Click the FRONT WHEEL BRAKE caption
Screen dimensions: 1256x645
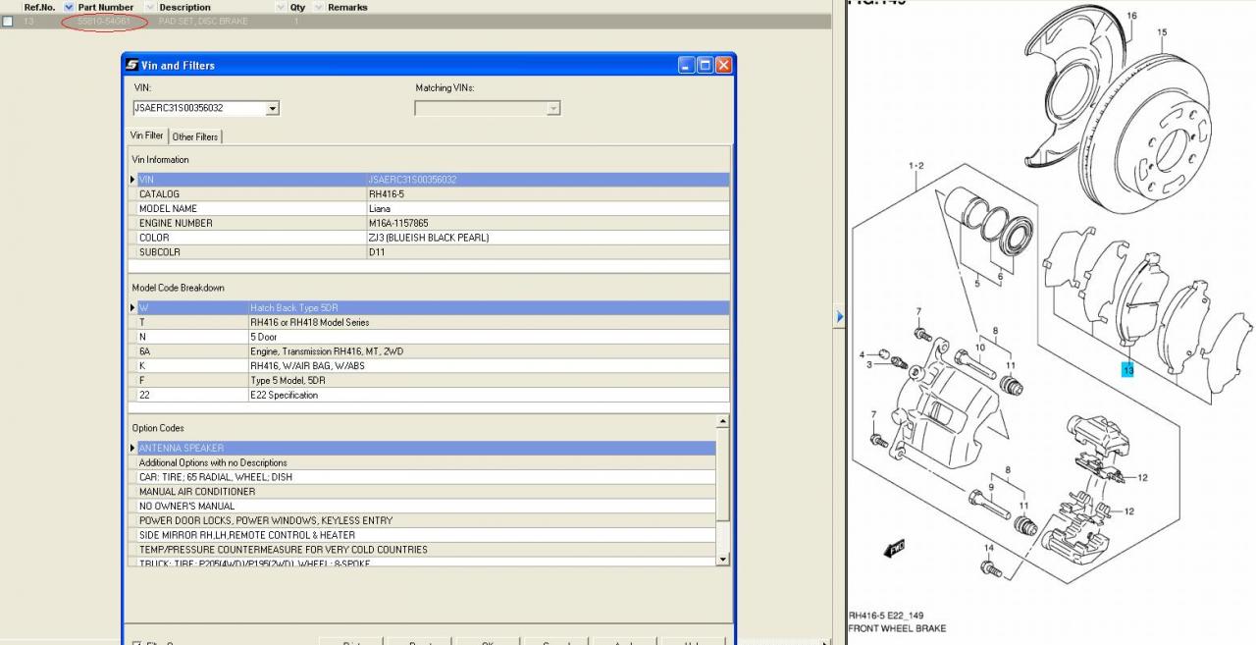897,628
